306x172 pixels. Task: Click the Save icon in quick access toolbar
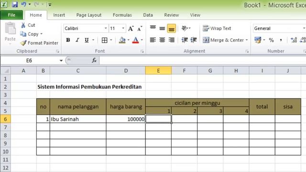tap(15, 4)
